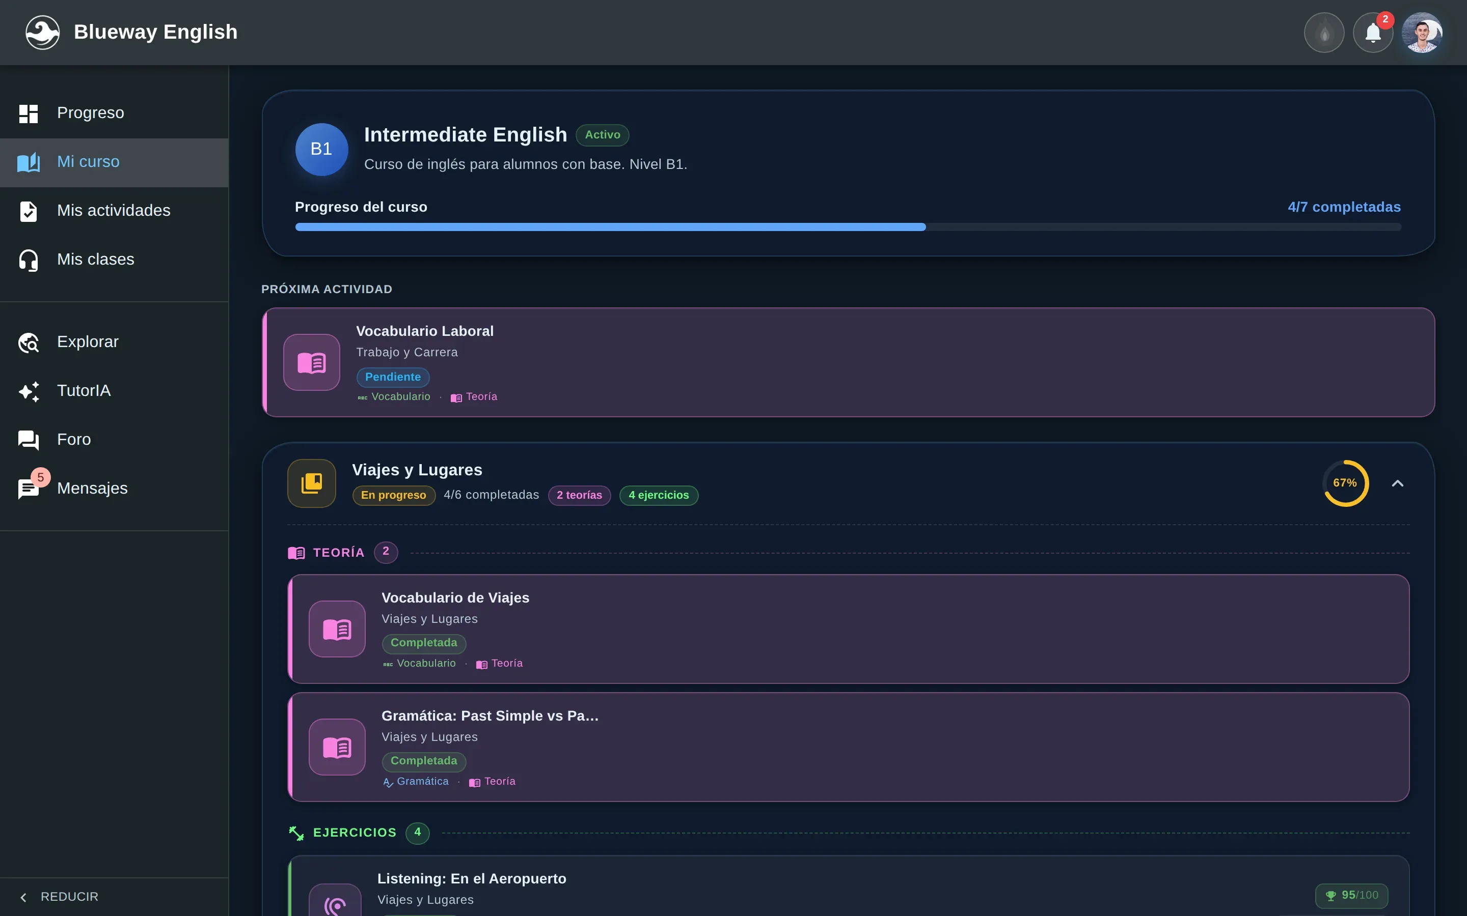The width and height of the screenshot is (1467, 916).
Task: Collapse the Viajes y Lugares module chevron
Action: coord(1397,483)
